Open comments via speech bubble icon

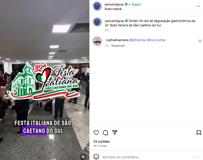(x=105, y=133)
